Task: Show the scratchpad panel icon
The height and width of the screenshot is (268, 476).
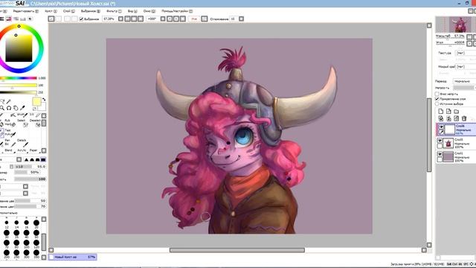Action: pos(30,19)
